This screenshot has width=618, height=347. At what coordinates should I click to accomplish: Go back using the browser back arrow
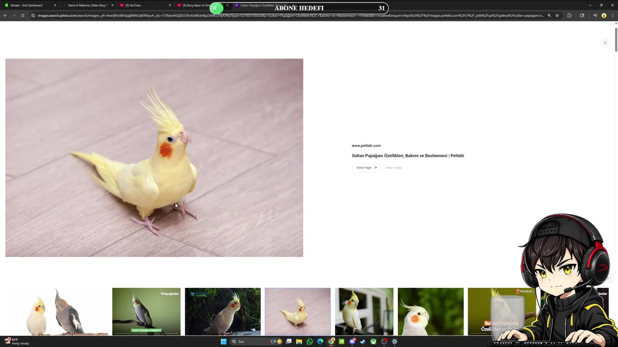click(x=5, y=15)
